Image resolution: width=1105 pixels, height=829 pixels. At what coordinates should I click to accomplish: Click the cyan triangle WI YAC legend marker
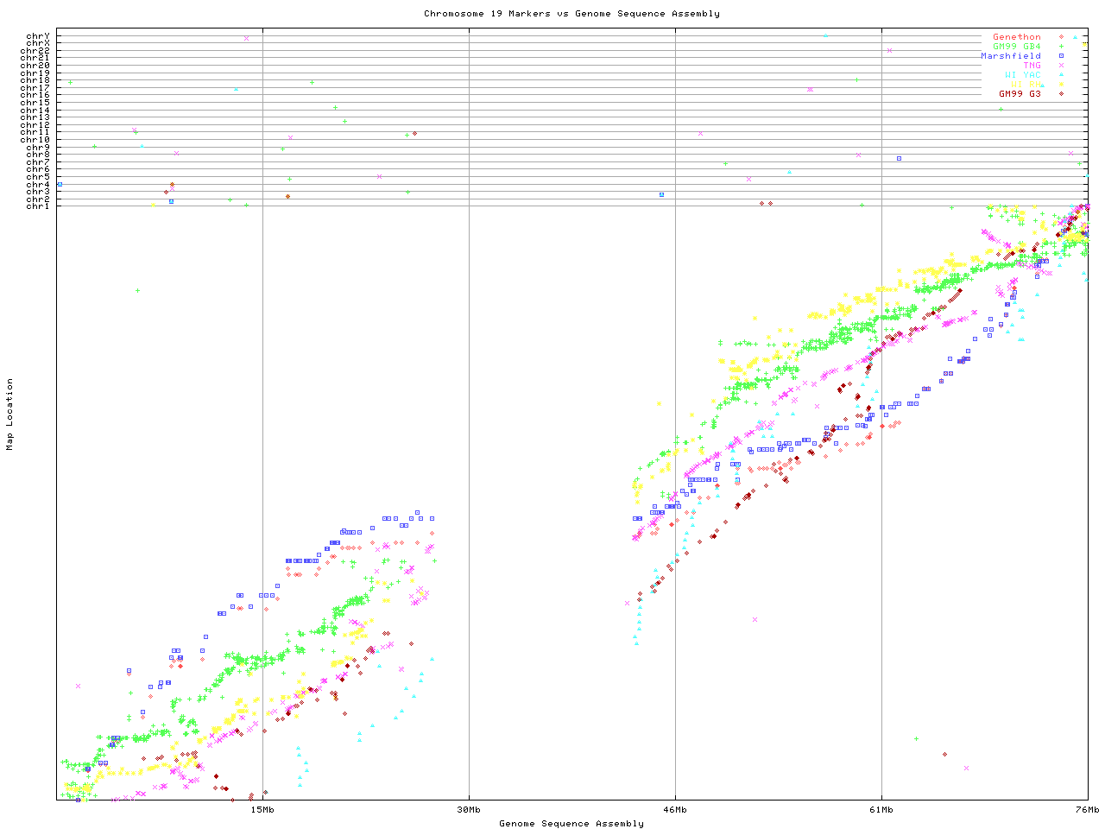click(1061, 75)
